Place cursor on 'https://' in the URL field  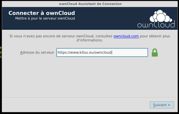click(64, 52)
